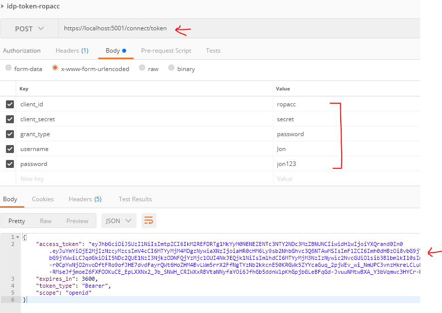Switch to the Authorization tab
442x313 pixels.
pos(22,51)
